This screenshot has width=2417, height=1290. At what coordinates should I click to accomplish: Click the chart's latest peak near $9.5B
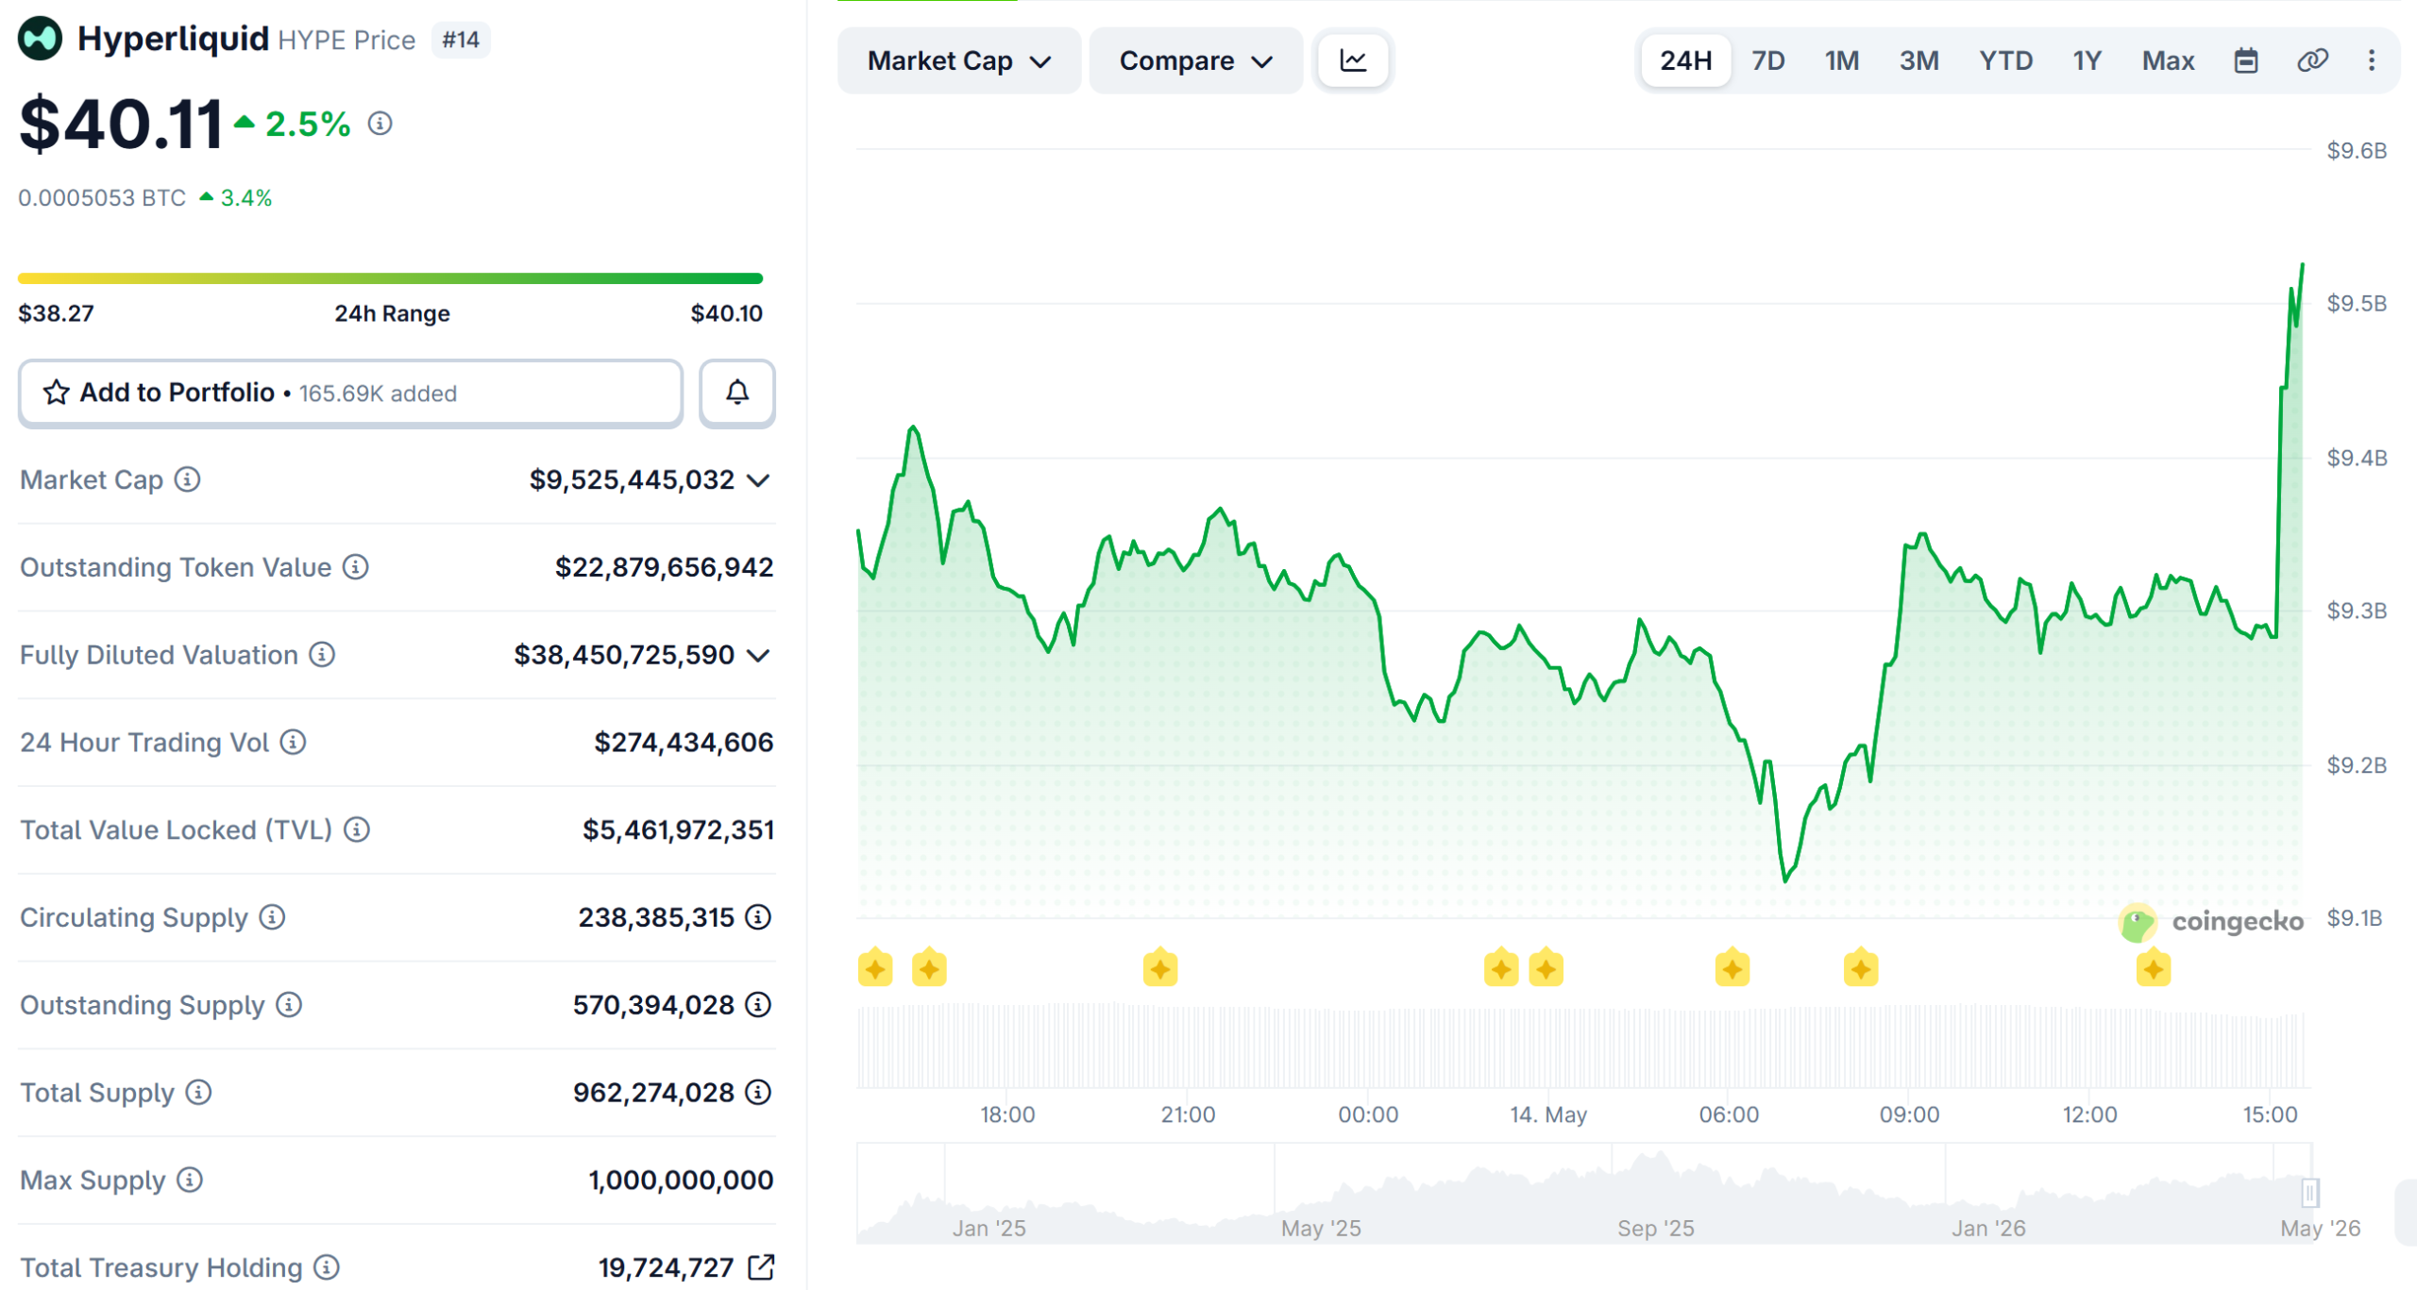point(2302,266)
